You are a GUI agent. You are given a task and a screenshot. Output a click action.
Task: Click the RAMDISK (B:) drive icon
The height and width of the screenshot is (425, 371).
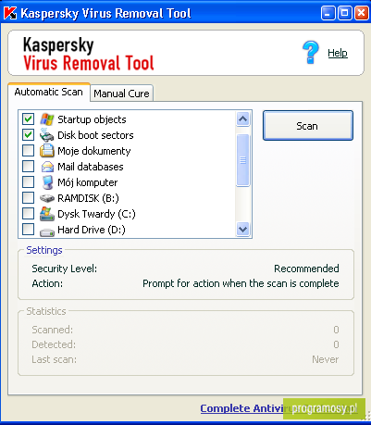(47, 198)
